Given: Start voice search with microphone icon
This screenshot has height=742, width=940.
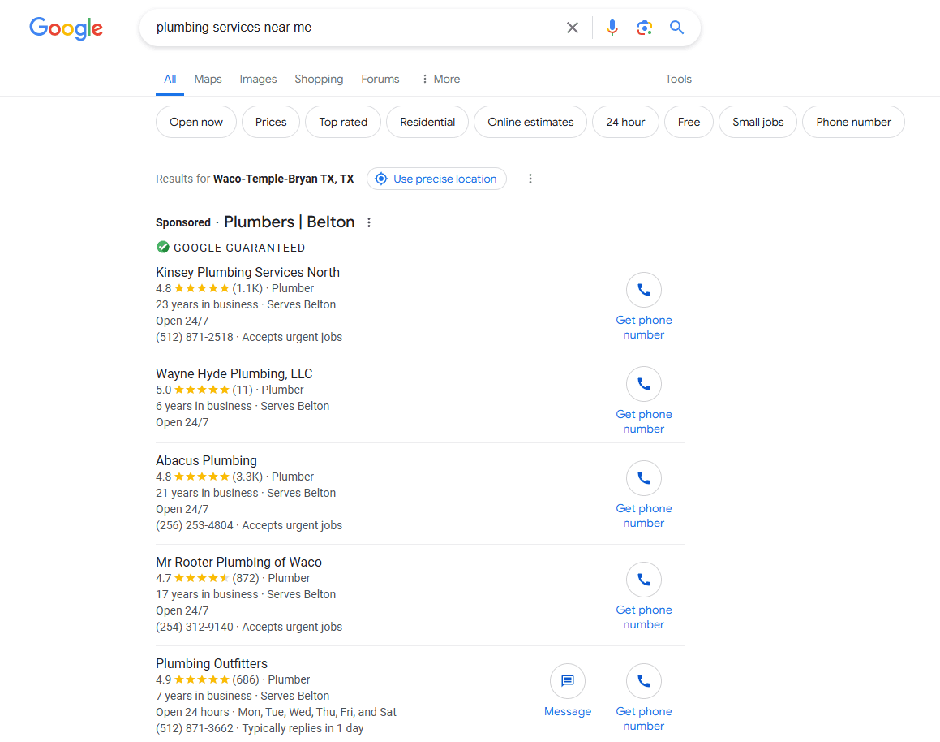Looking at the screenshot, I should click(612, 28).
